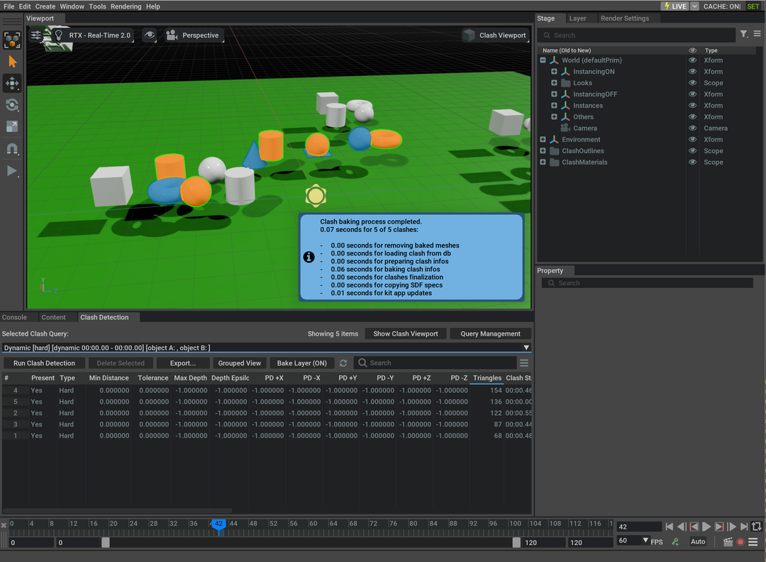Image resolution: width=766 pixels, height=562 pixels.
Task: Click the blue playhead at frame 42
Action: click(219, 525)
